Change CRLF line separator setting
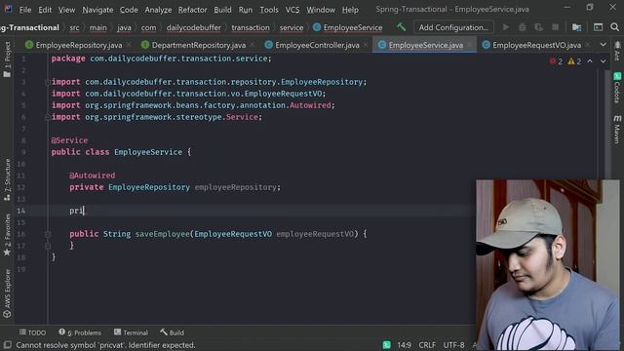This screenshot has height=351, width=624. [427, 345]
